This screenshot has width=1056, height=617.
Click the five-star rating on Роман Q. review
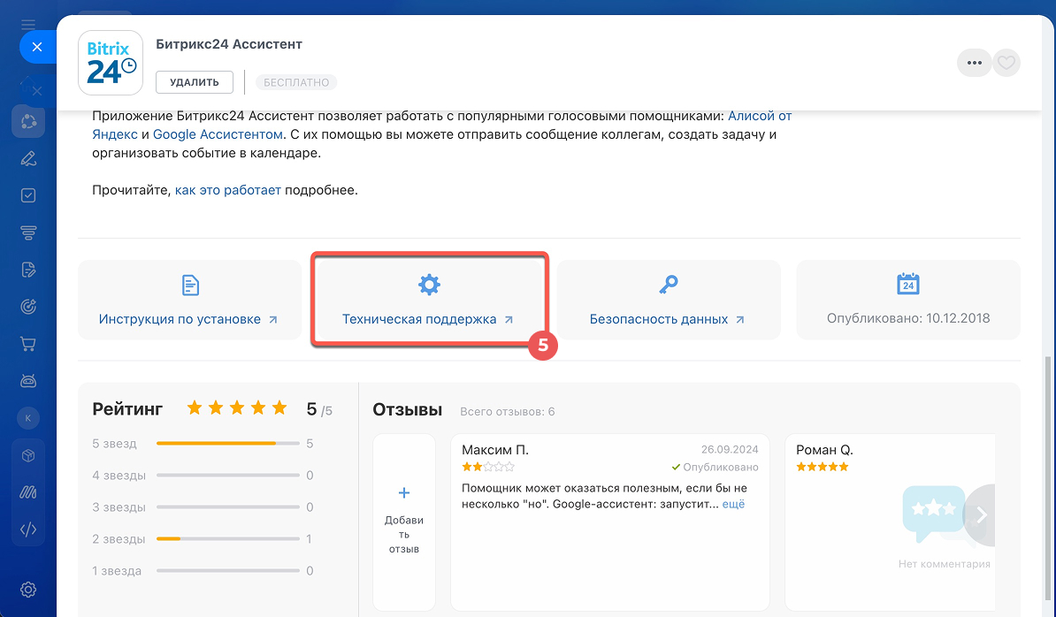[x=823, y=466]
